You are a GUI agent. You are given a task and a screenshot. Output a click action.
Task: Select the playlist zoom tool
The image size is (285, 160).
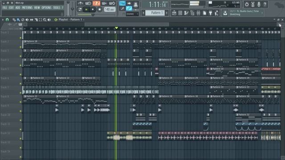(45, 20)
